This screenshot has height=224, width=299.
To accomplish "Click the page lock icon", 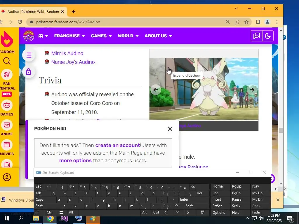I will [x=29, y=72].
